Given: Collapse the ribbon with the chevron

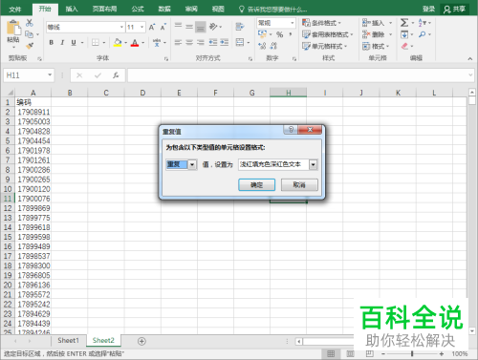Looking at the screenshot, I should (x=470, y=58).
